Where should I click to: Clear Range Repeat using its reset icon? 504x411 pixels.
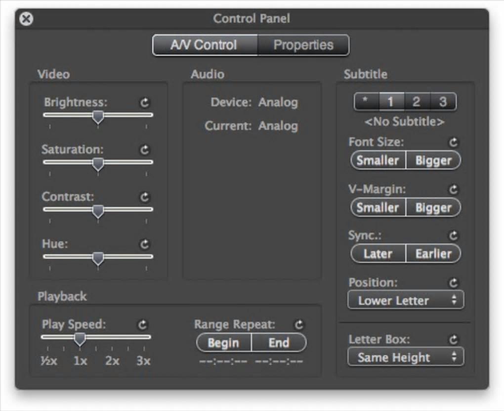click(299, 325)
